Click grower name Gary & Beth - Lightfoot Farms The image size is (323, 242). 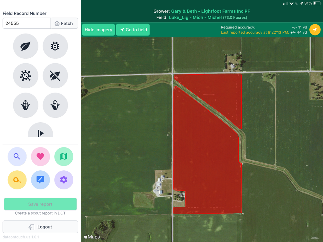211,11
